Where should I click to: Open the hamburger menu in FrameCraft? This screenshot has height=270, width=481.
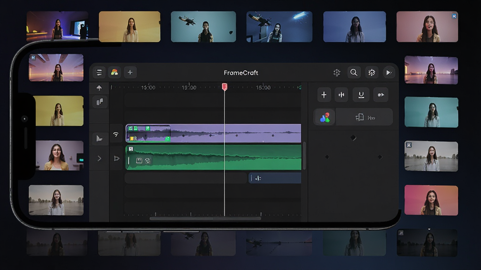click(x=99, y=73)
